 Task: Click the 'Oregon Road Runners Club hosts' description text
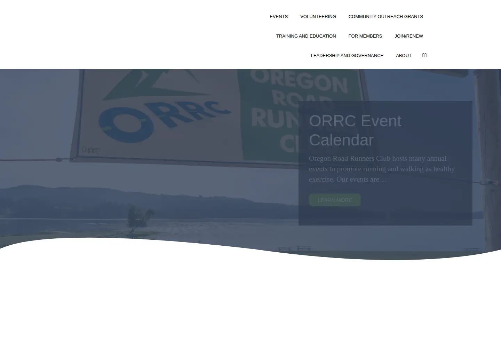[x=382, y=169]
